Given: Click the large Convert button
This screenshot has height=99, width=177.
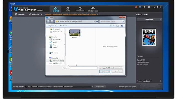Looking at the screenshot, I should coord(150,87).
